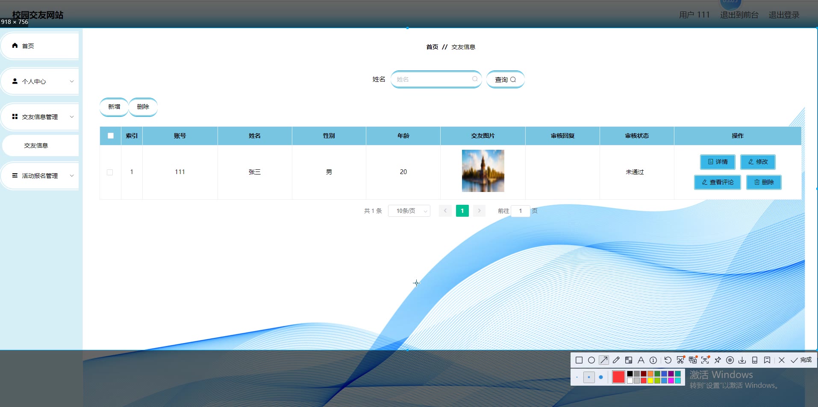Click the bookmark icon in capture toolbar
Viewport: 818px width, 407px height.
767,360
